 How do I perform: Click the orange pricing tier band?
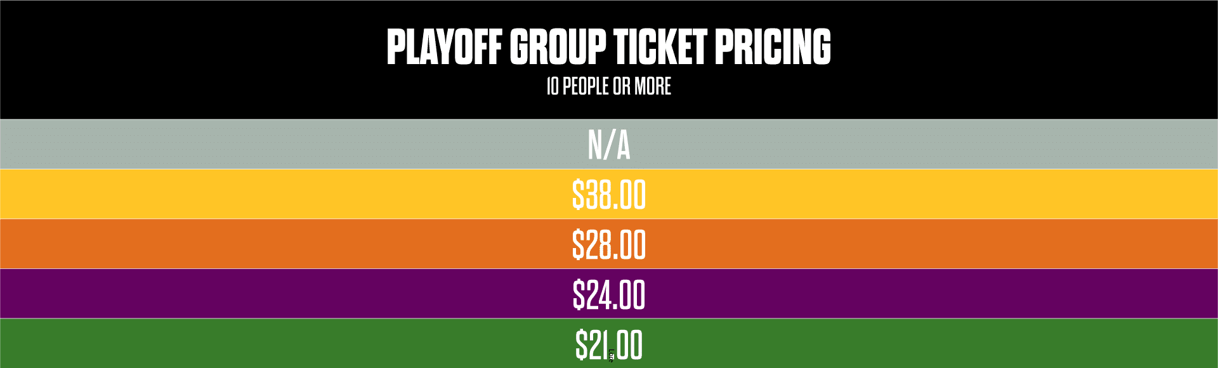coord(254,244)
